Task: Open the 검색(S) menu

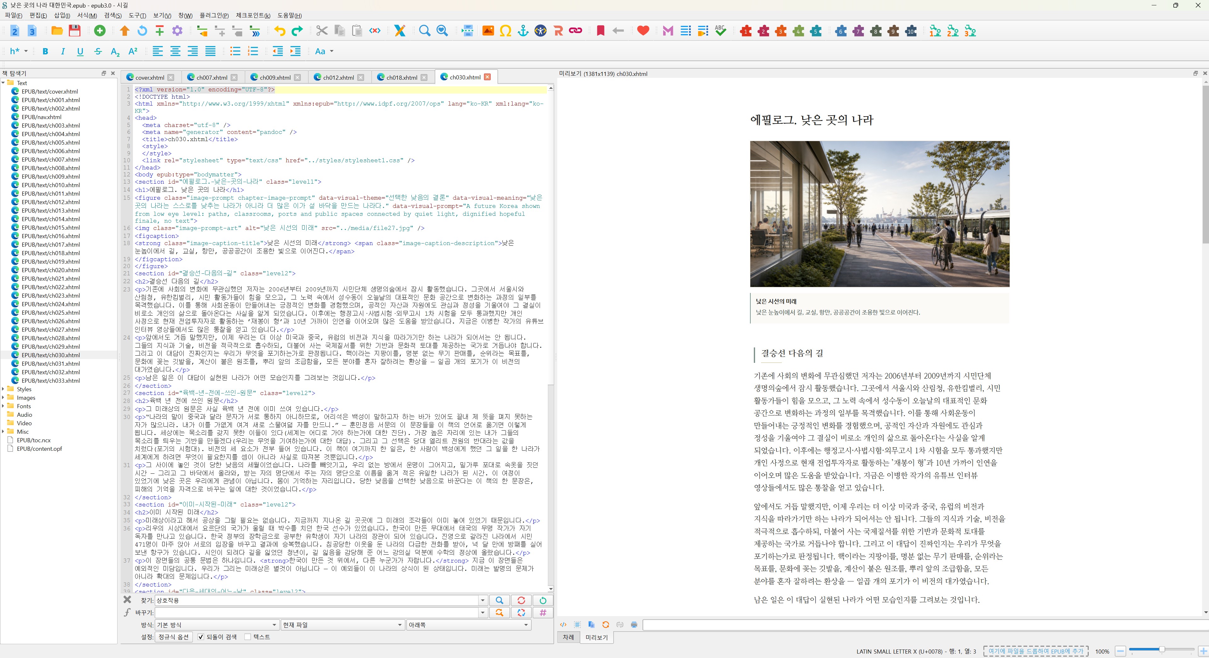Action: pos(113,15)
